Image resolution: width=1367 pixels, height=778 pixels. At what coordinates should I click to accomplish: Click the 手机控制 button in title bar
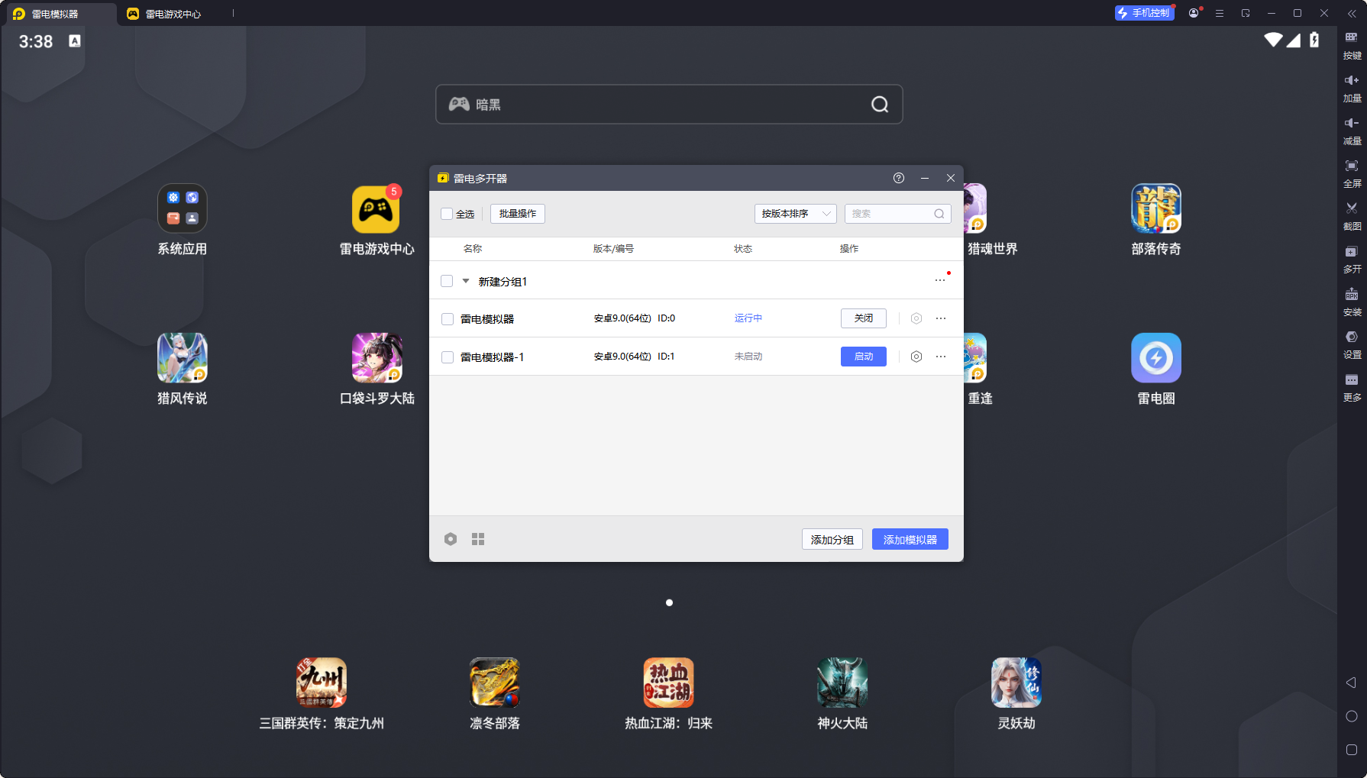pyautogui.click(x=1144, y=13)
